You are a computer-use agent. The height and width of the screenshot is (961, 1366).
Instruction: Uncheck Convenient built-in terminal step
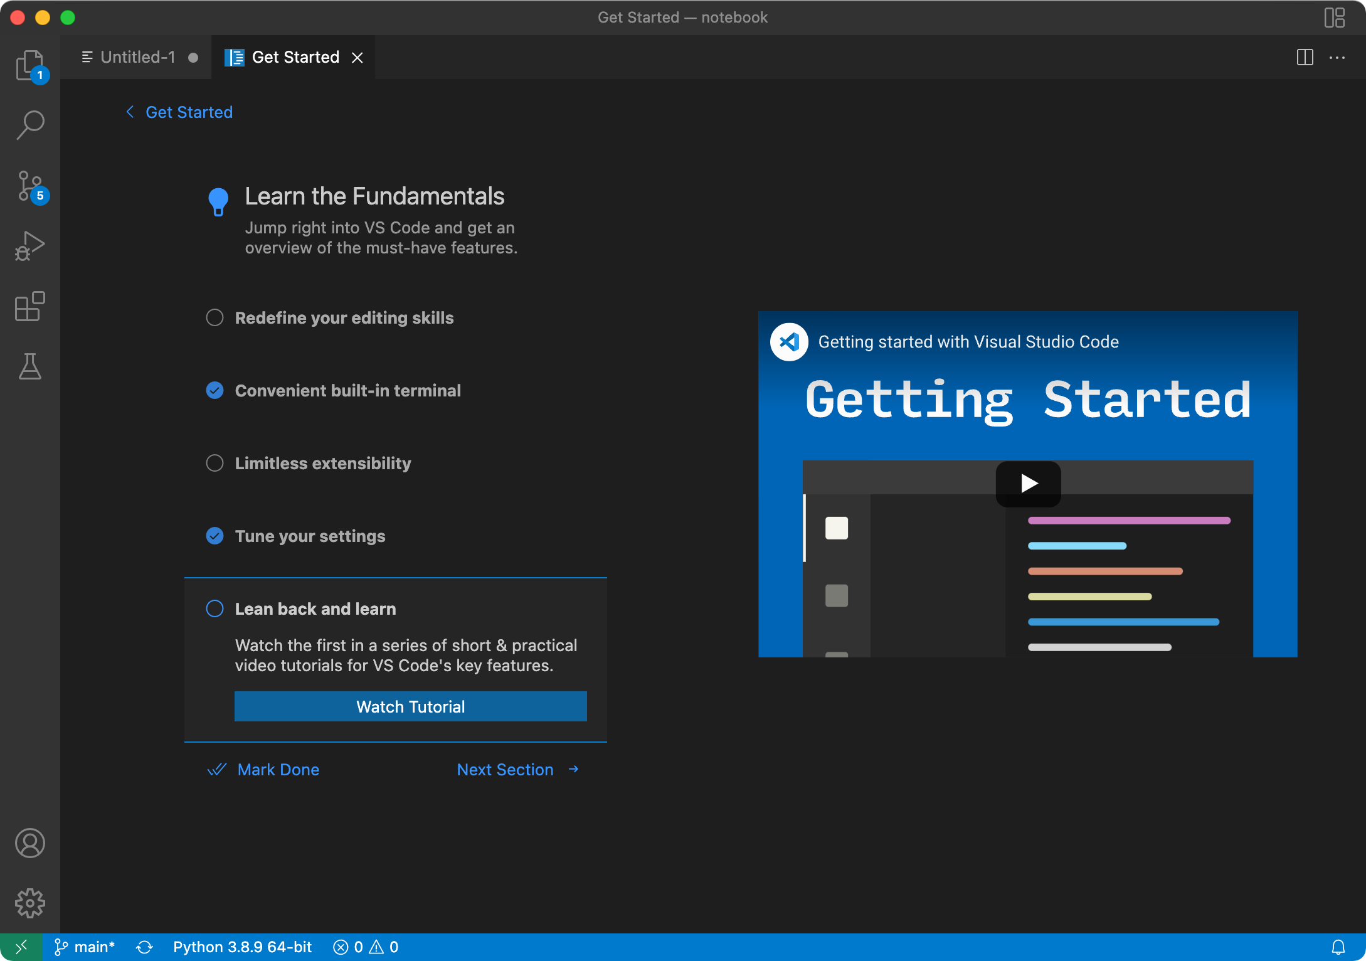[214, 390]
